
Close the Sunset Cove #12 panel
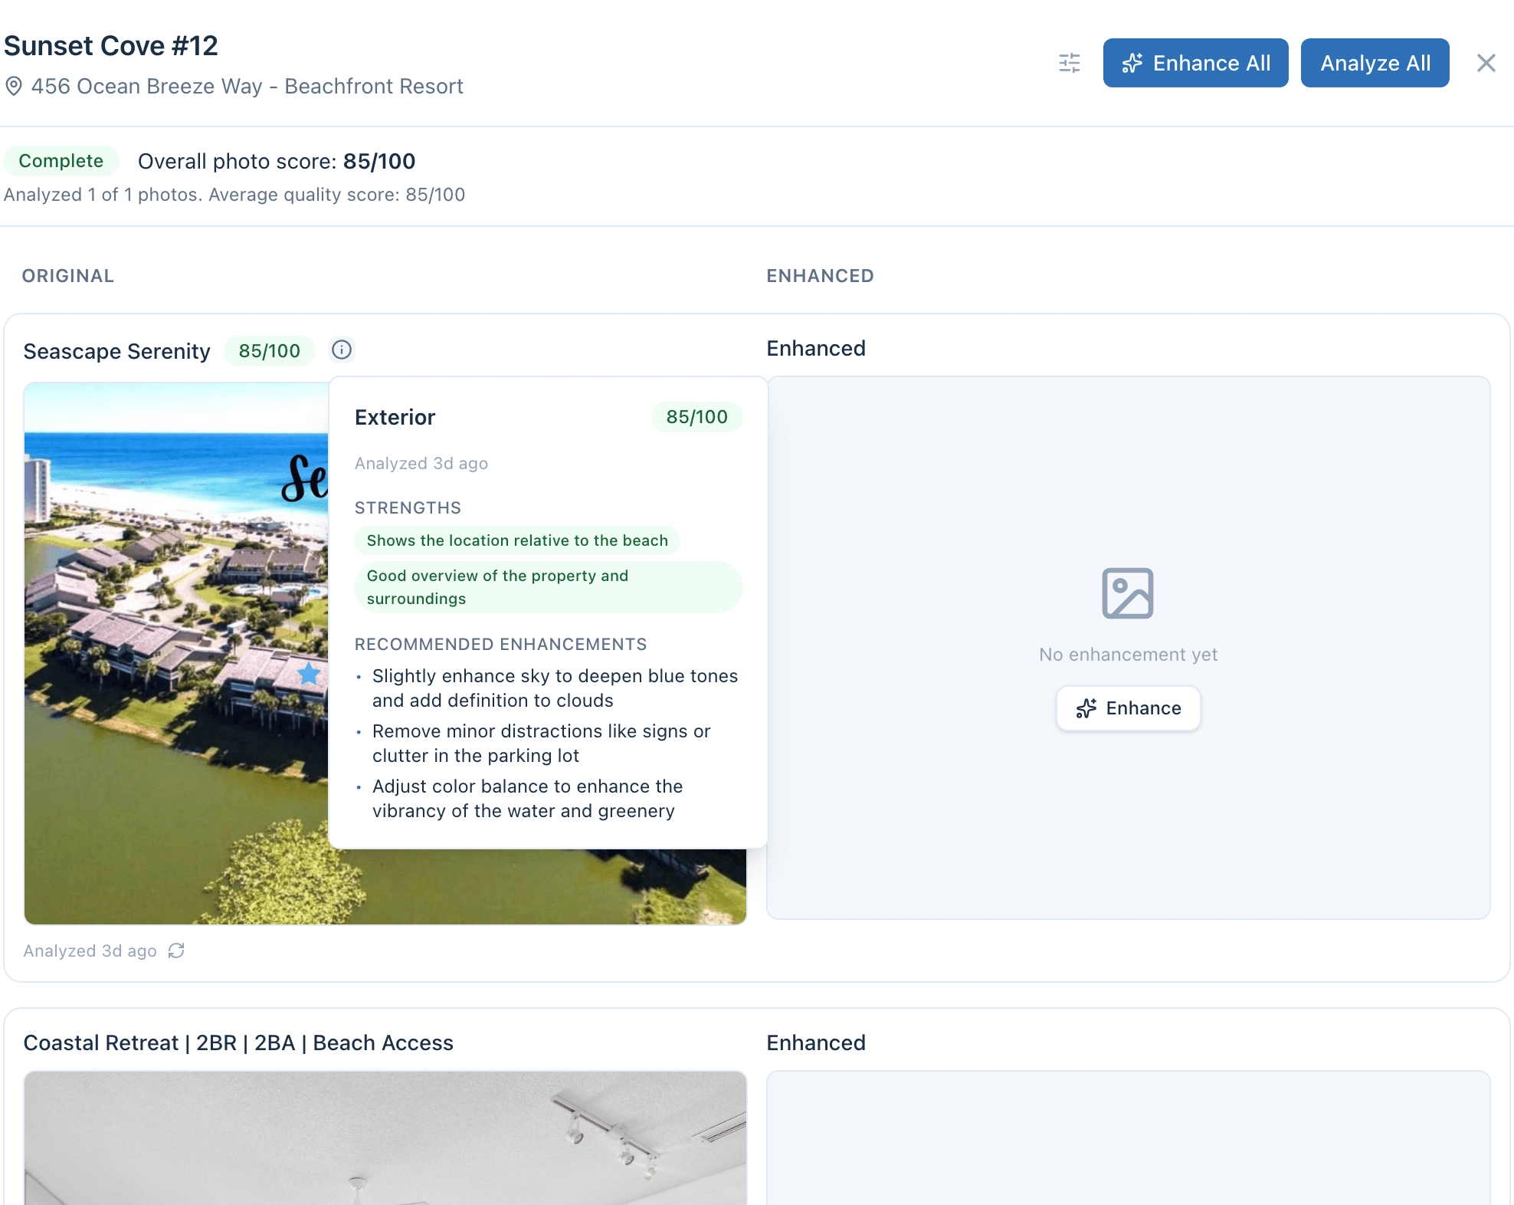tap(1486, 63)
